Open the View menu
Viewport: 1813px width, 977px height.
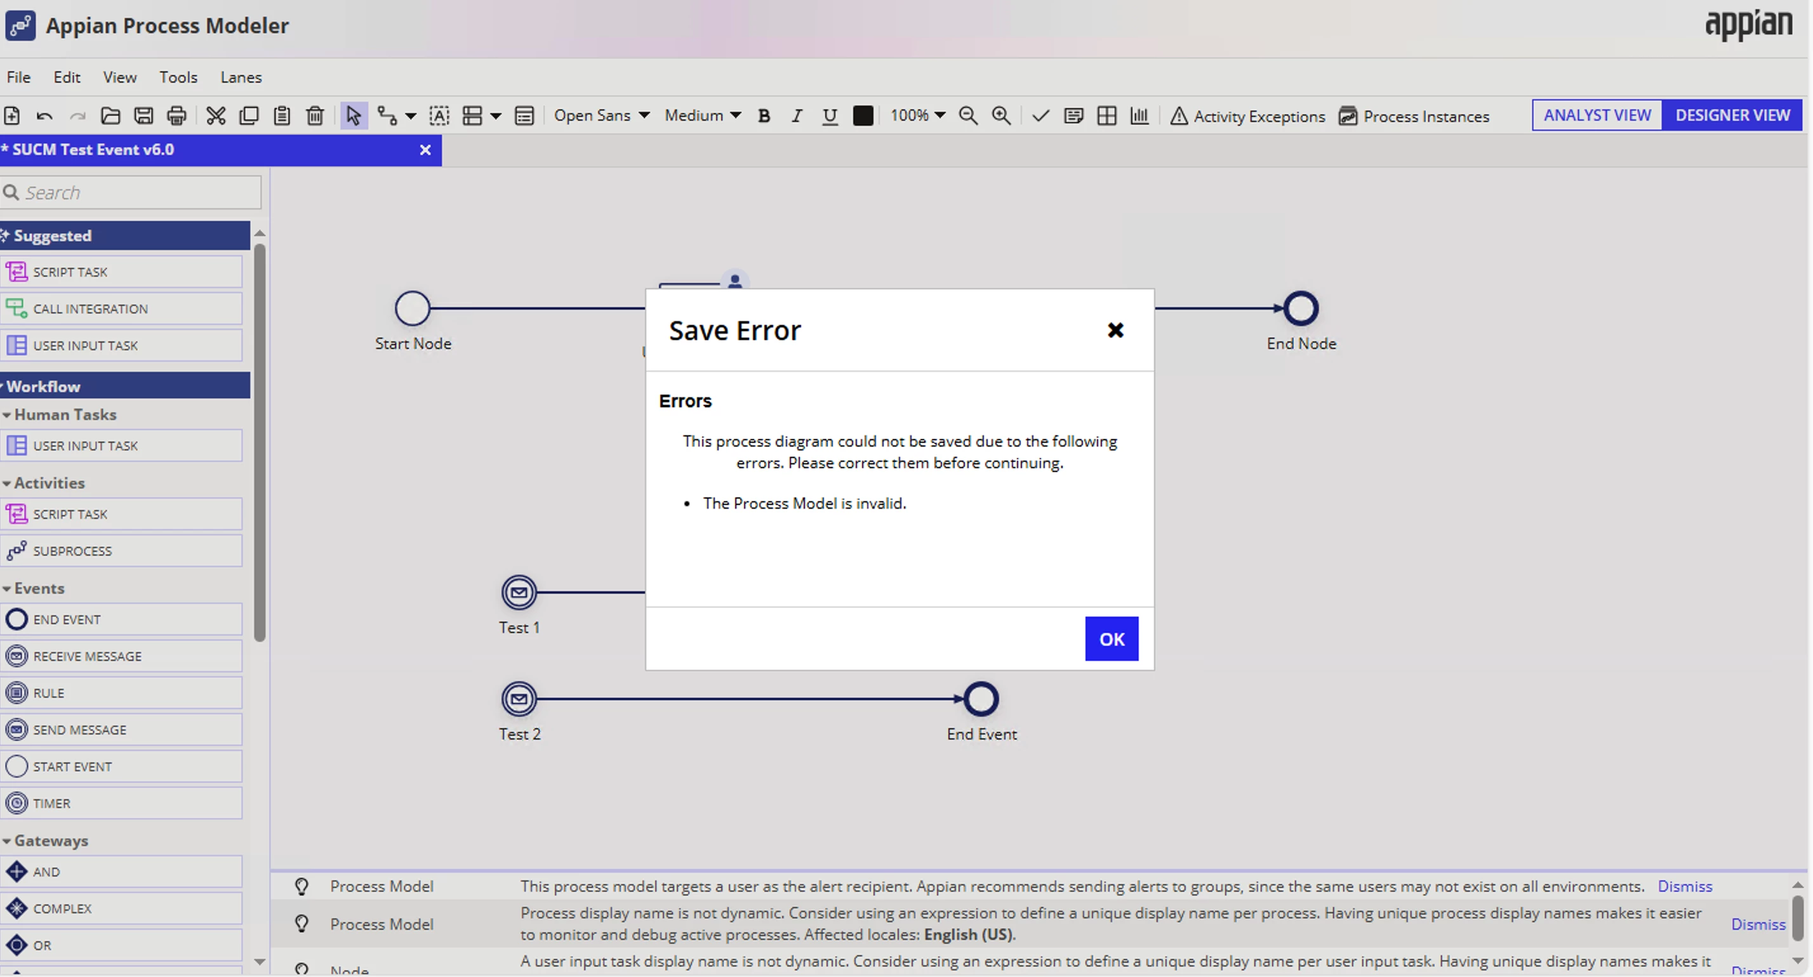[x=119, y=77]
